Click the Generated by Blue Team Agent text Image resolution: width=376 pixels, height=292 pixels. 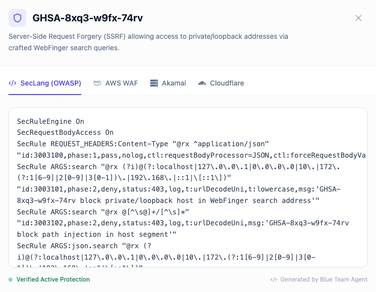pyautogui.click(x=324, y=280)
